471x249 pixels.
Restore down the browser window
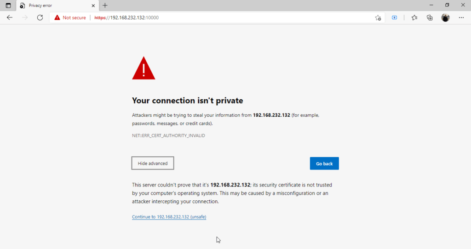[x=447, y=5]
